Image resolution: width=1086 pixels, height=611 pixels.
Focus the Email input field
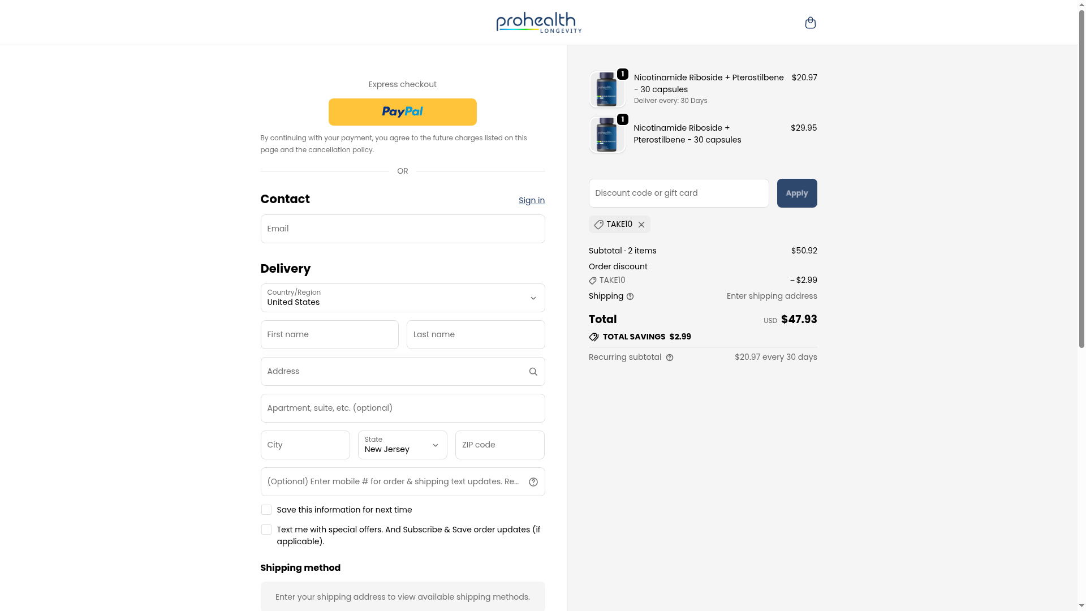(402, 229)
